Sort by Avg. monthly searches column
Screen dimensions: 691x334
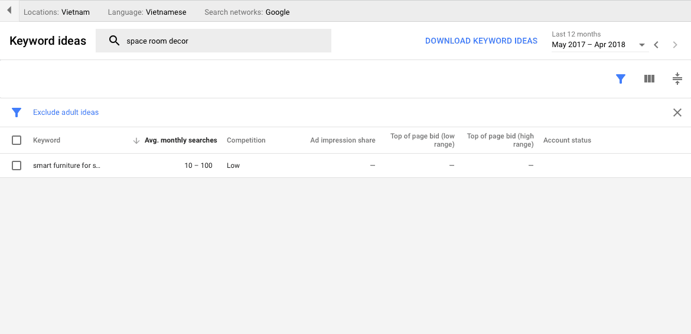click(180, 140)
